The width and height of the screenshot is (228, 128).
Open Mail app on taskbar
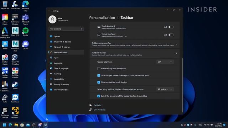pos(28,125)
